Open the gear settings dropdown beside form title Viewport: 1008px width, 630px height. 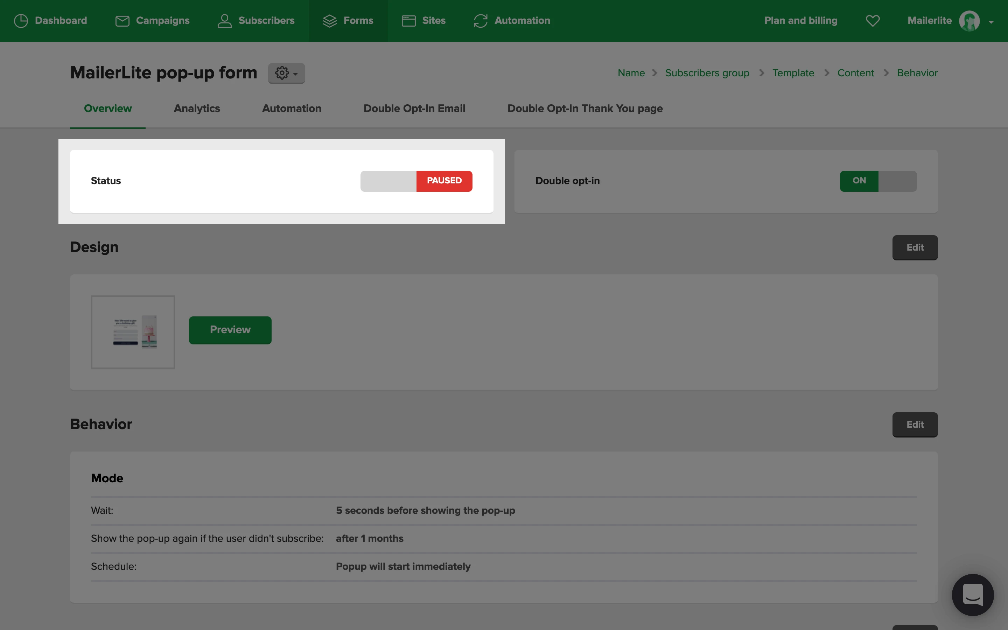(287, 73)
